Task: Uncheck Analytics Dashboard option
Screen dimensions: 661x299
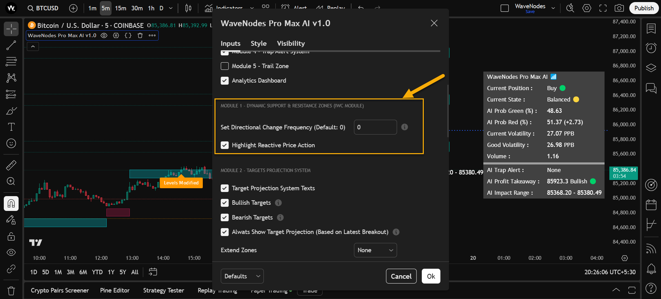Action: 225,81
